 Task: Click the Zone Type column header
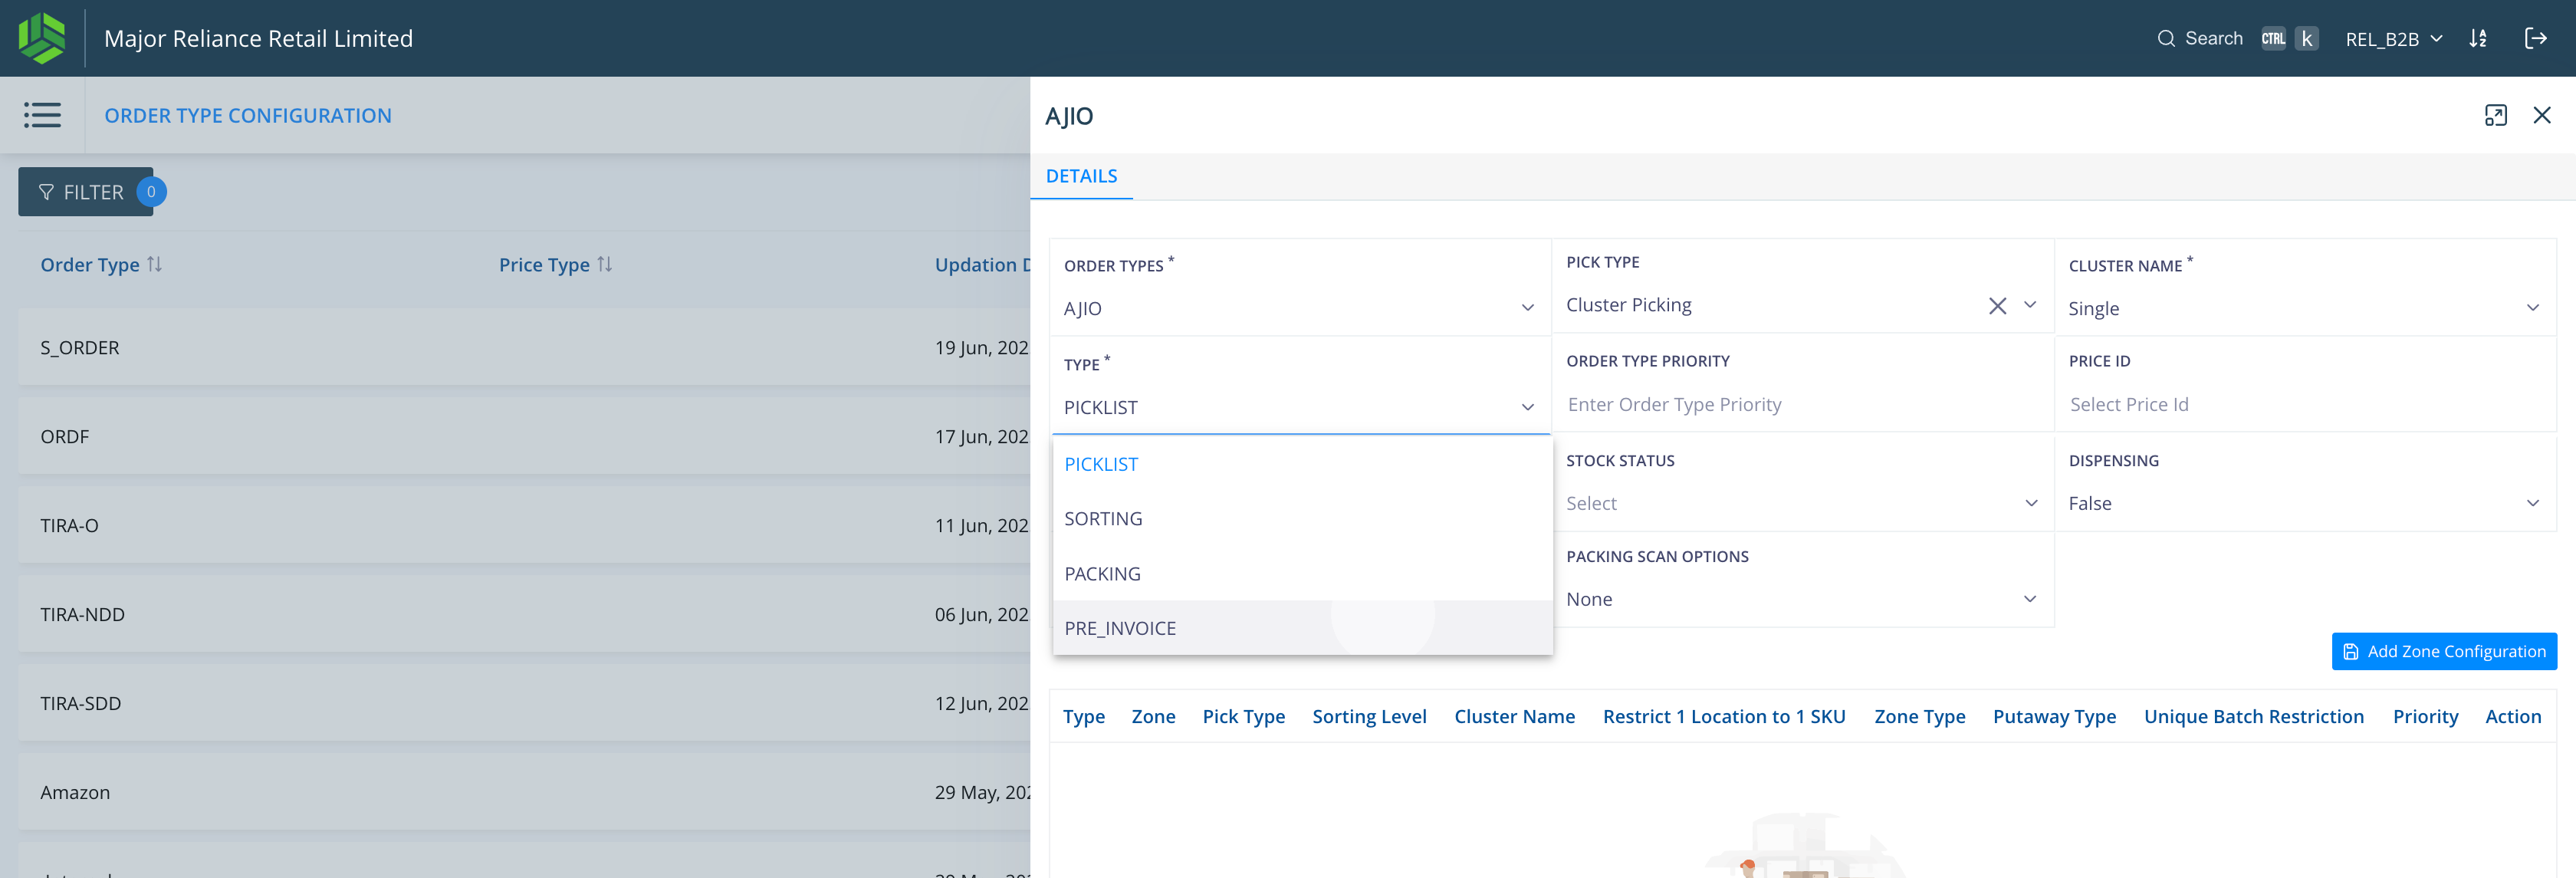(1919, 716)
